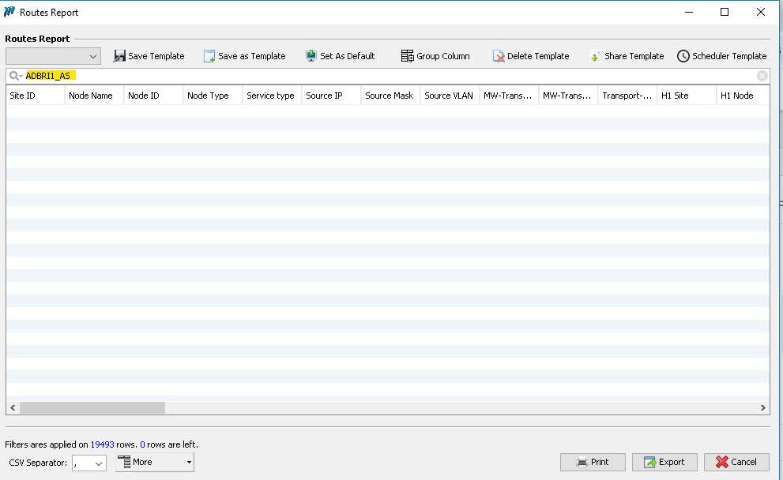Open Group Column via its icon
The image size is (783, 480).
click(x=408, y=56)
